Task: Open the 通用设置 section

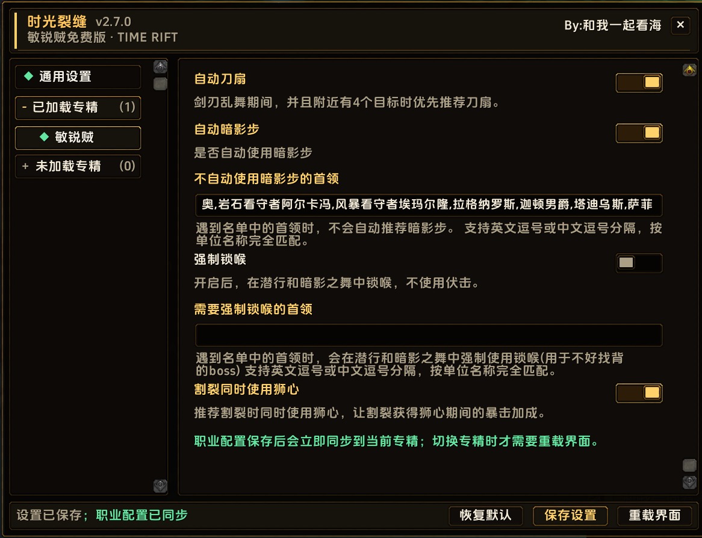Action: 78,76
